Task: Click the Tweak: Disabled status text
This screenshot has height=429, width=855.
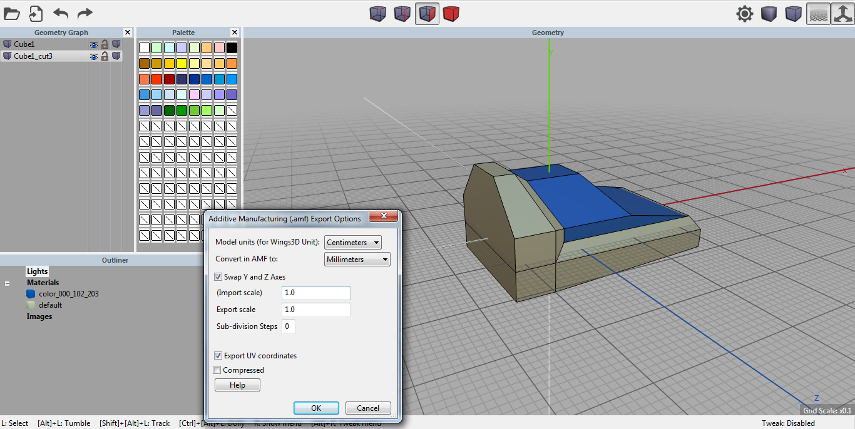Action: (788, 423)
